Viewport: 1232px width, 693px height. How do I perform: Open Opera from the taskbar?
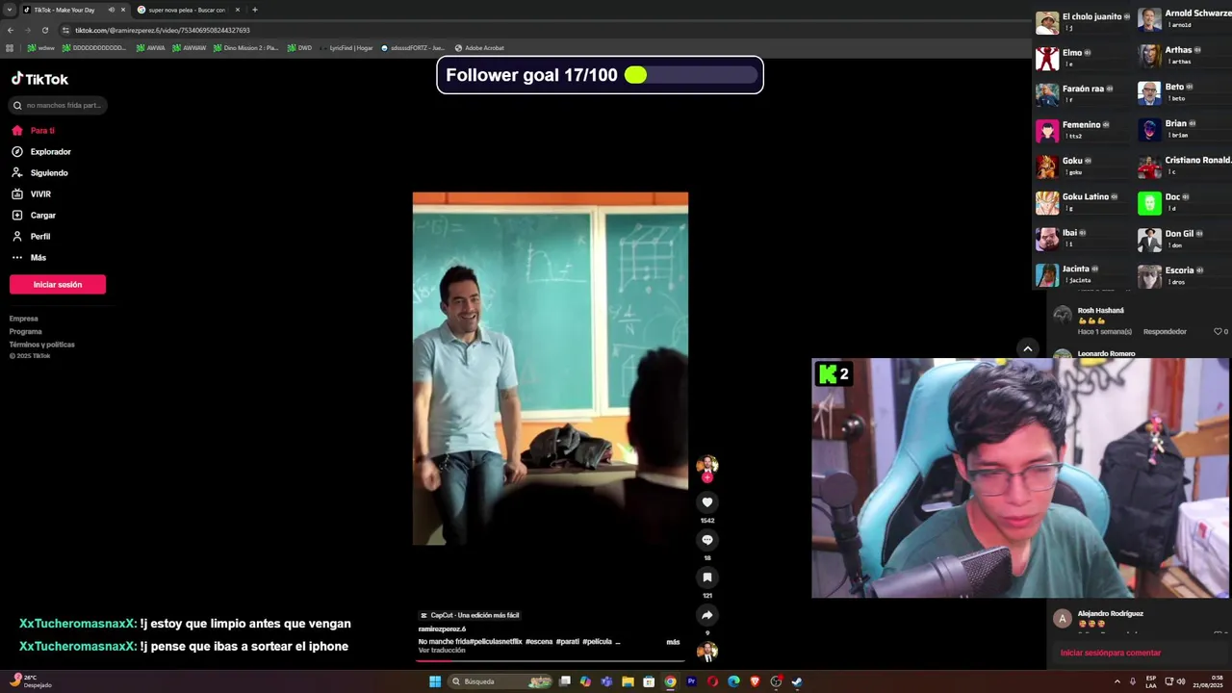point(712,681)
